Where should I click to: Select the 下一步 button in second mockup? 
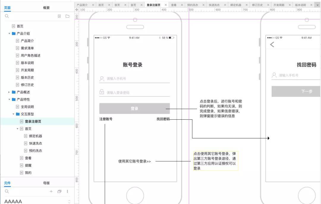click(x=296, y=91)
